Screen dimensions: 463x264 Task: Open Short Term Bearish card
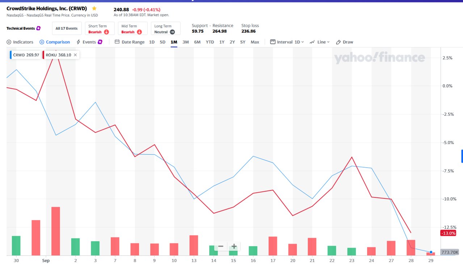click(x=100, y=29)
